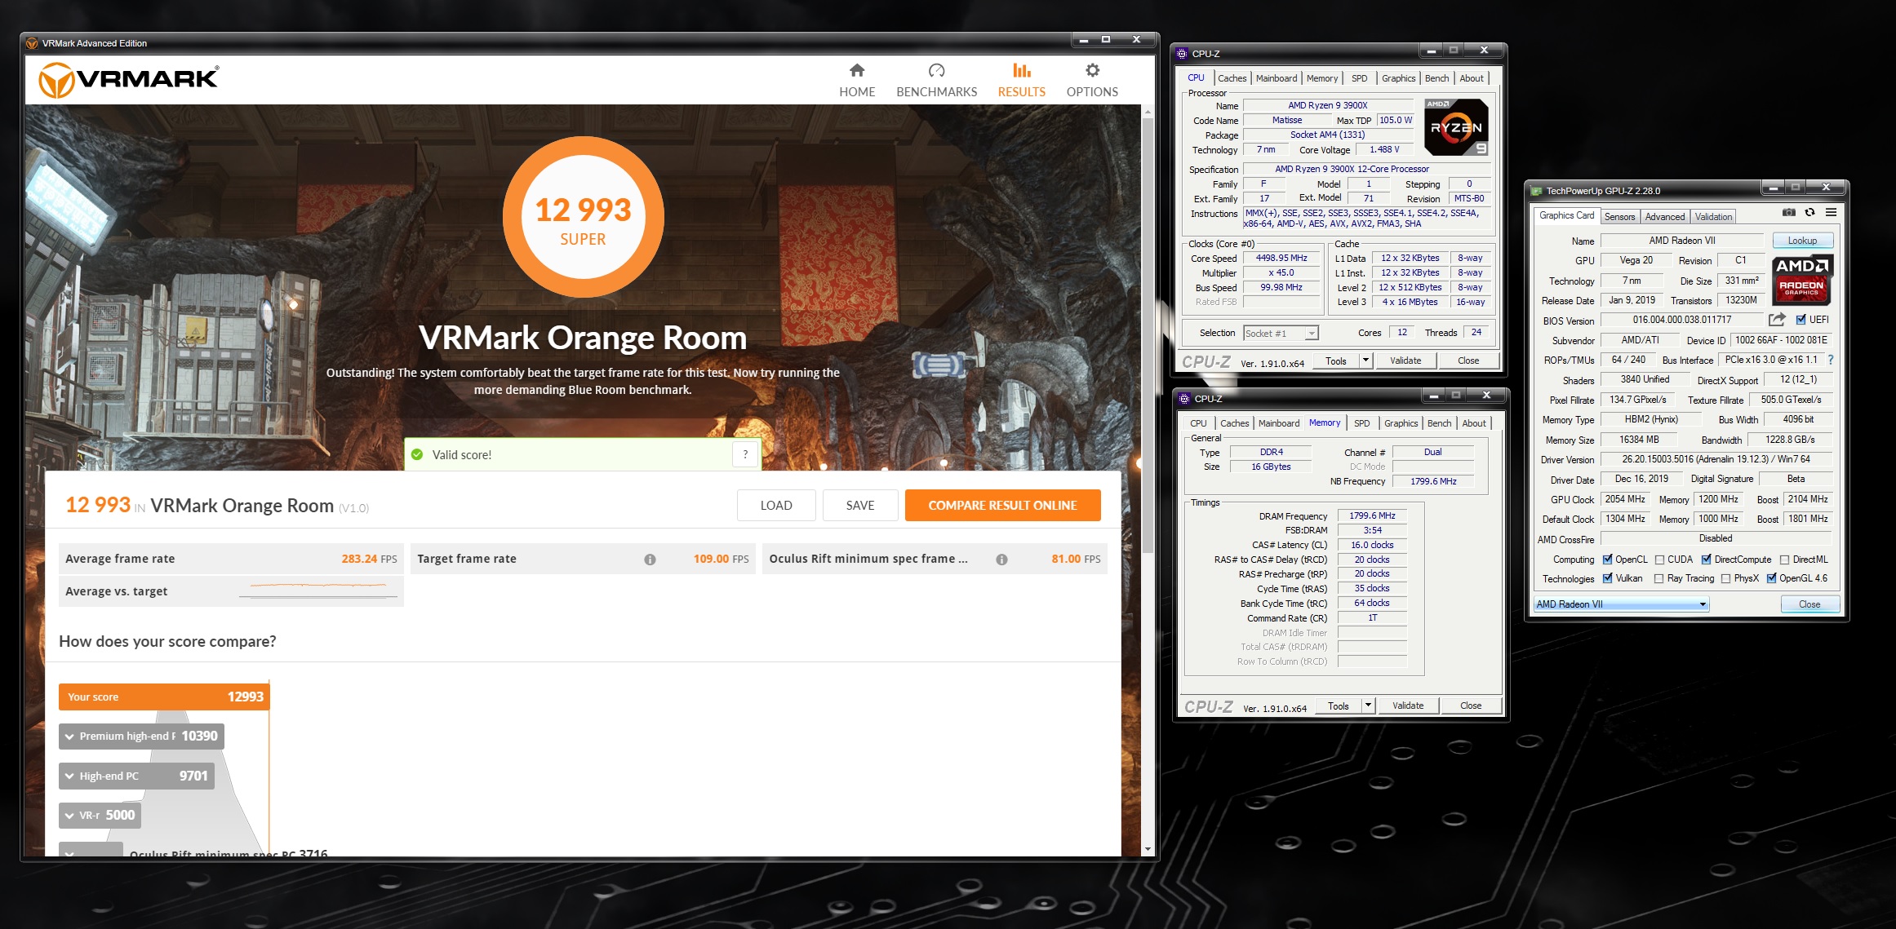The image size is (1896, 929).
Task: Expand the Premium high-end PC score row
Action: 141,736
